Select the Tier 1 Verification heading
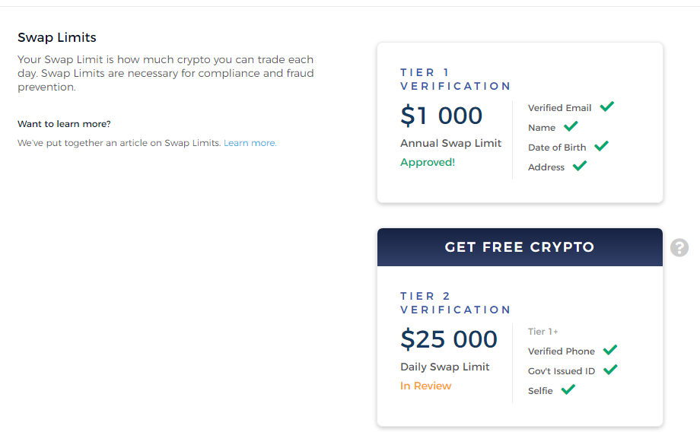The image size is (700, 445). 455,79
